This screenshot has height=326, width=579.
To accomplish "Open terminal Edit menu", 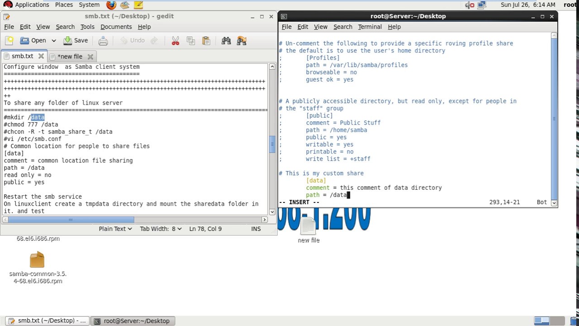I will pyautogui.click(x=303, y=27).
